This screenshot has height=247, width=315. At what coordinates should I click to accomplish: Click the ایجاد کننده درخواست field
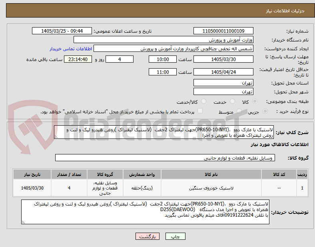pyautogui.click(x=173, y=49)
